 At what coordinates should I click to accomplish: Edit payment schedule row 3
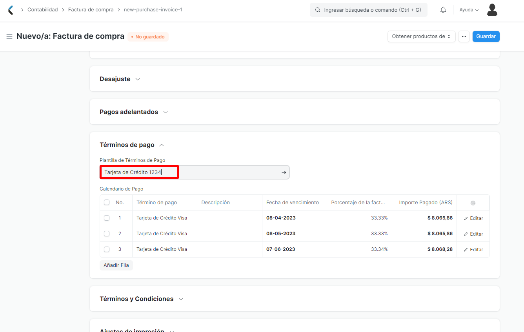[x=473, y=250]
